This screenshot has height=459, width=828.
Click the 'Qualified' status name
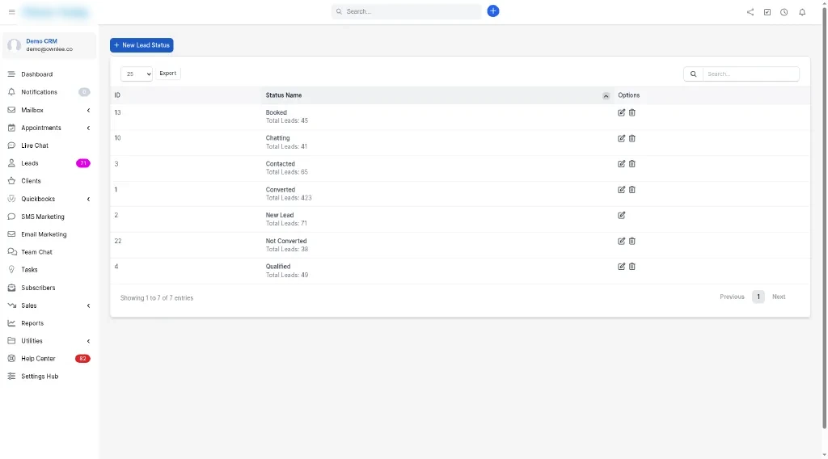278,267
